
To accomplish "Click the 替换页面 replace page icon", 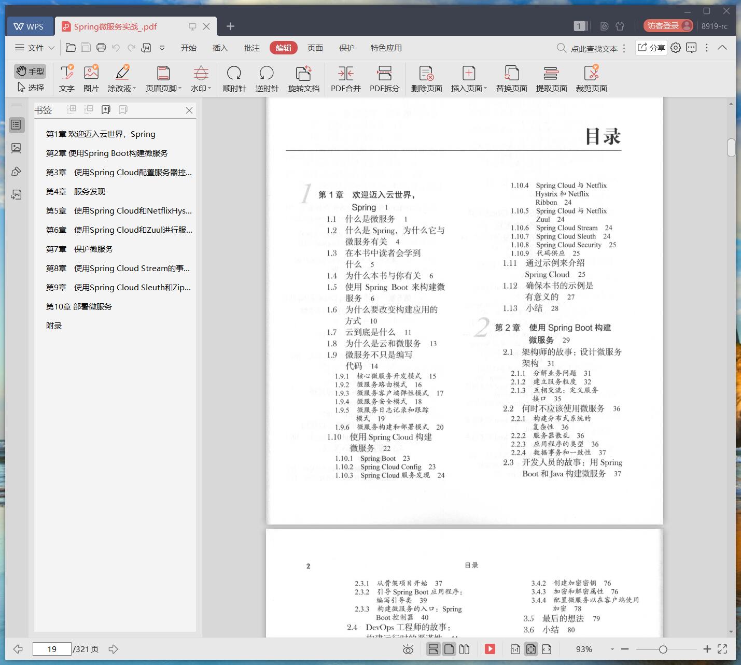I will tap(512, 73).
